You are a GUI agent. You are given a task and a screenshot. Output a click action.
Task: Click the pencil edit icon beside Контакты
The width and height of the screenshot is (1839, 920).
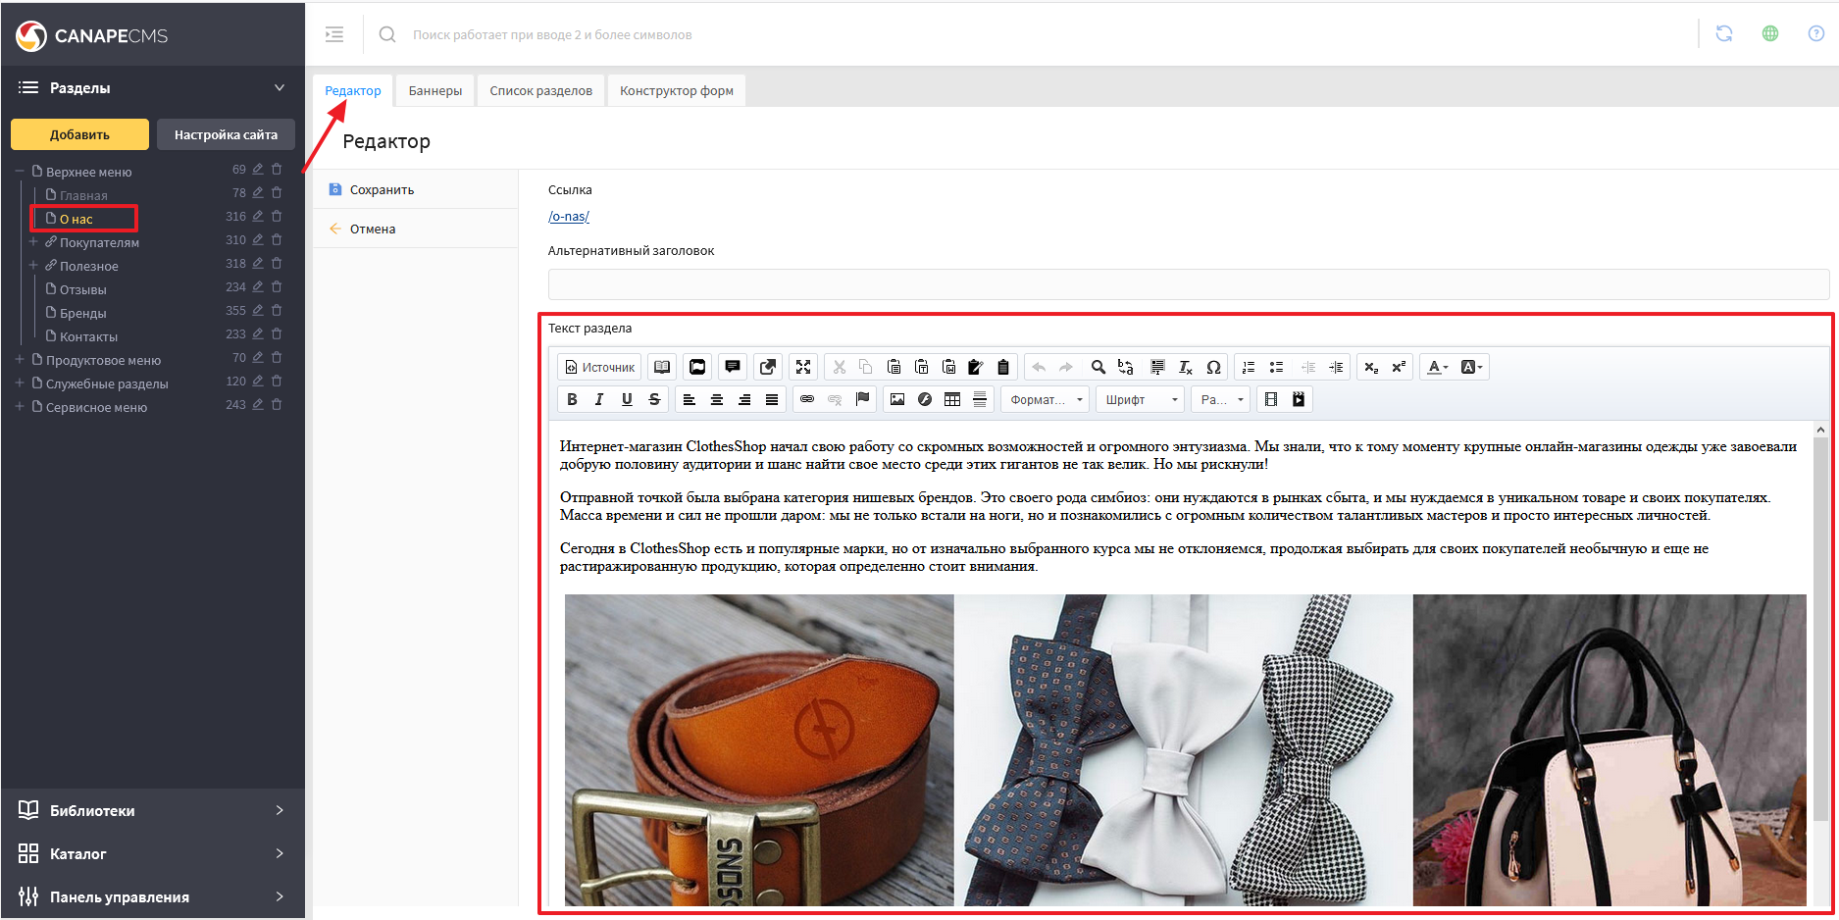click(x=258, y=334)
